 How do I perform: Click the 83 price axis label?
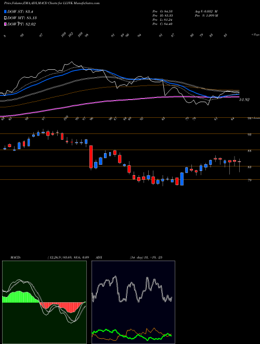pos(249,167)
